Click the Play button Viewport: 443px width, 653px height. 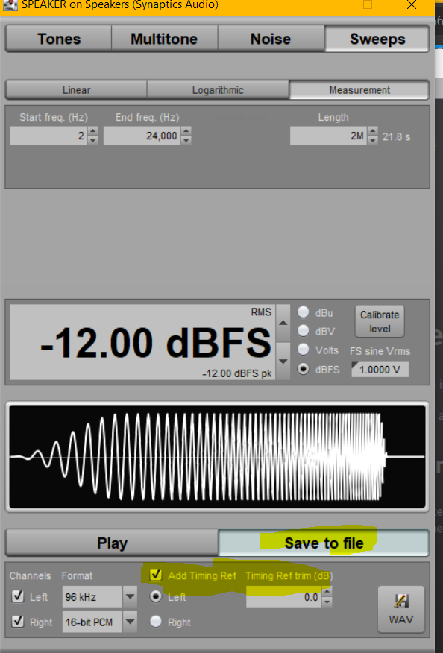click(112, 543)
